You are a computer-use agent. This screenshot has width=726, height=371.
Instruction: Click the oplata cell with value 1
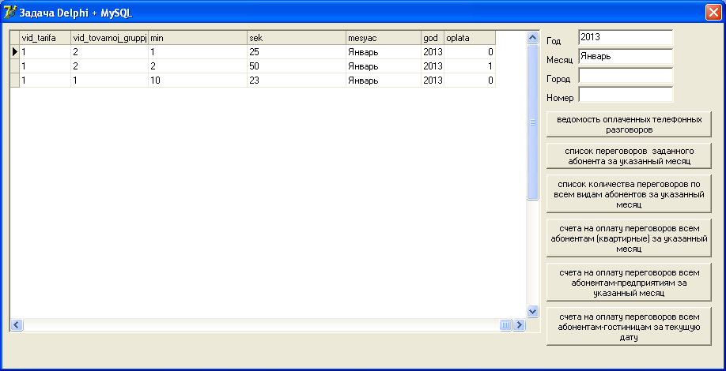coord(470,66)
